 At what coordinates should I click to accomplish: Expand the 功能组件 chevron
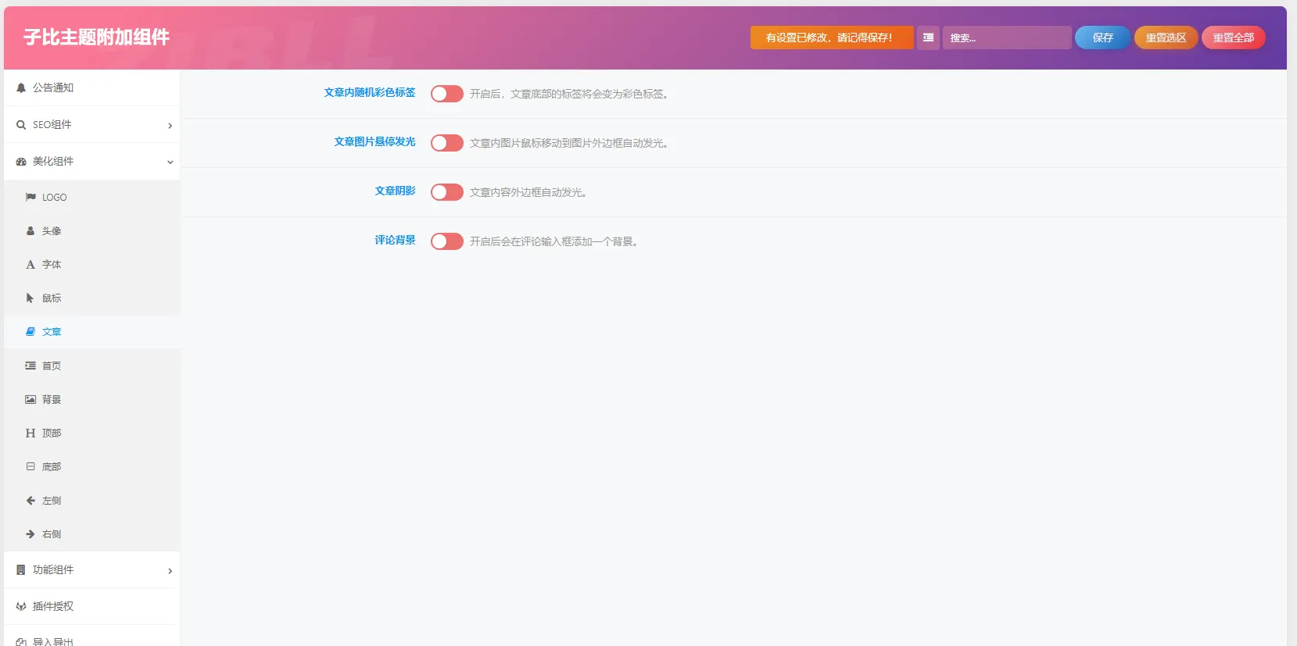pos(170,571)
